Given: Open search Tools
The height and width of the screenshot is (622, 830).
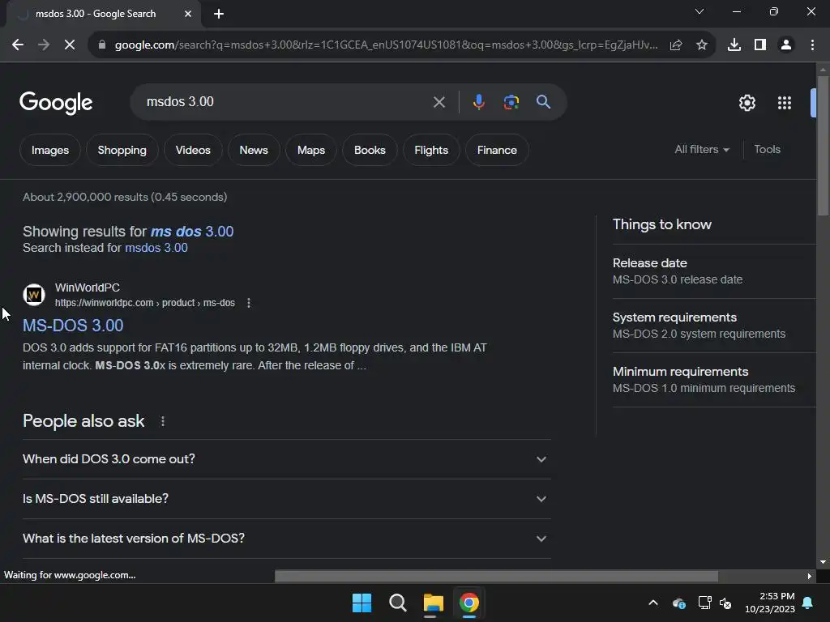Looking at the screenshot, I should (767, 150).
